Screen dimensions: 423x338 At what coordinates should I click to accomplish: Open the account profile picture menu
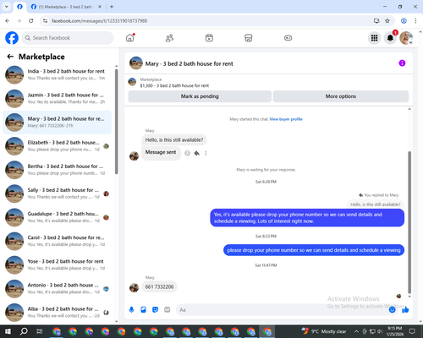coord(406,38)
